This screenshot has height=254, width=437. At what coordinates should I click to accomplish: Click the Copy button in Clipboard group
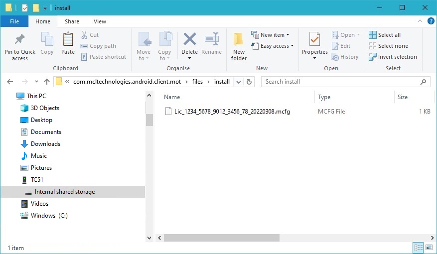(47, 43)
